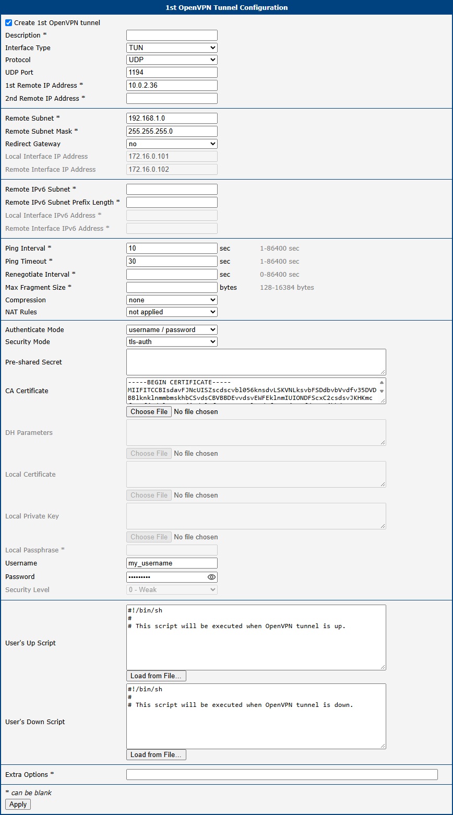
Task: Click the '* can be blank' note
Action: click(x=29, y=793)
